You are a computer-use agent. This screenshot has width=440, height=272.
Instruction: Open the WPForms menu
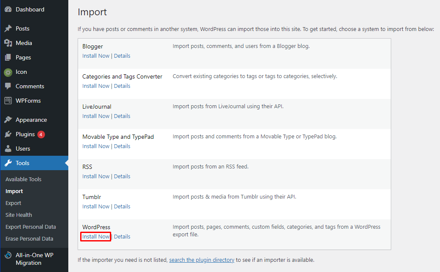(28, 101)
